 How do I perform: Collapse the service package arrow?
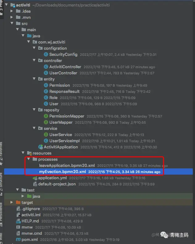click(34, 128)
